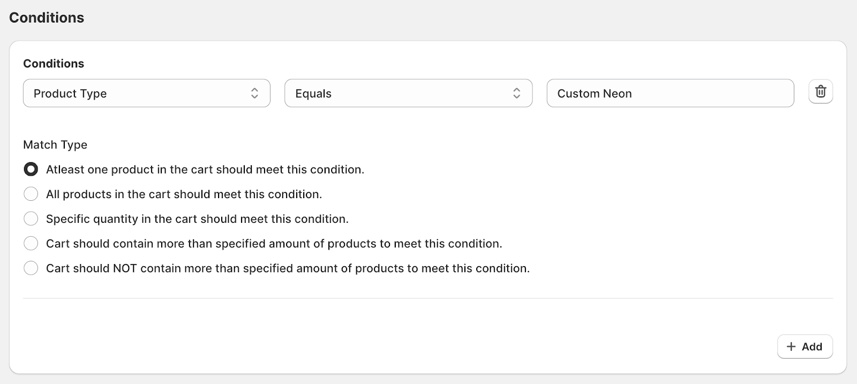The image size is (857, 384).
Task: Delete the Custom Neon condition via trash icon
Action: (820, 92)
